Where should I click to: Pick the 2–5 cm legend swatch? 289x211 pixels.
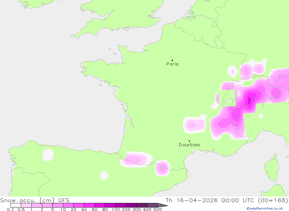(x=47, y=205)
